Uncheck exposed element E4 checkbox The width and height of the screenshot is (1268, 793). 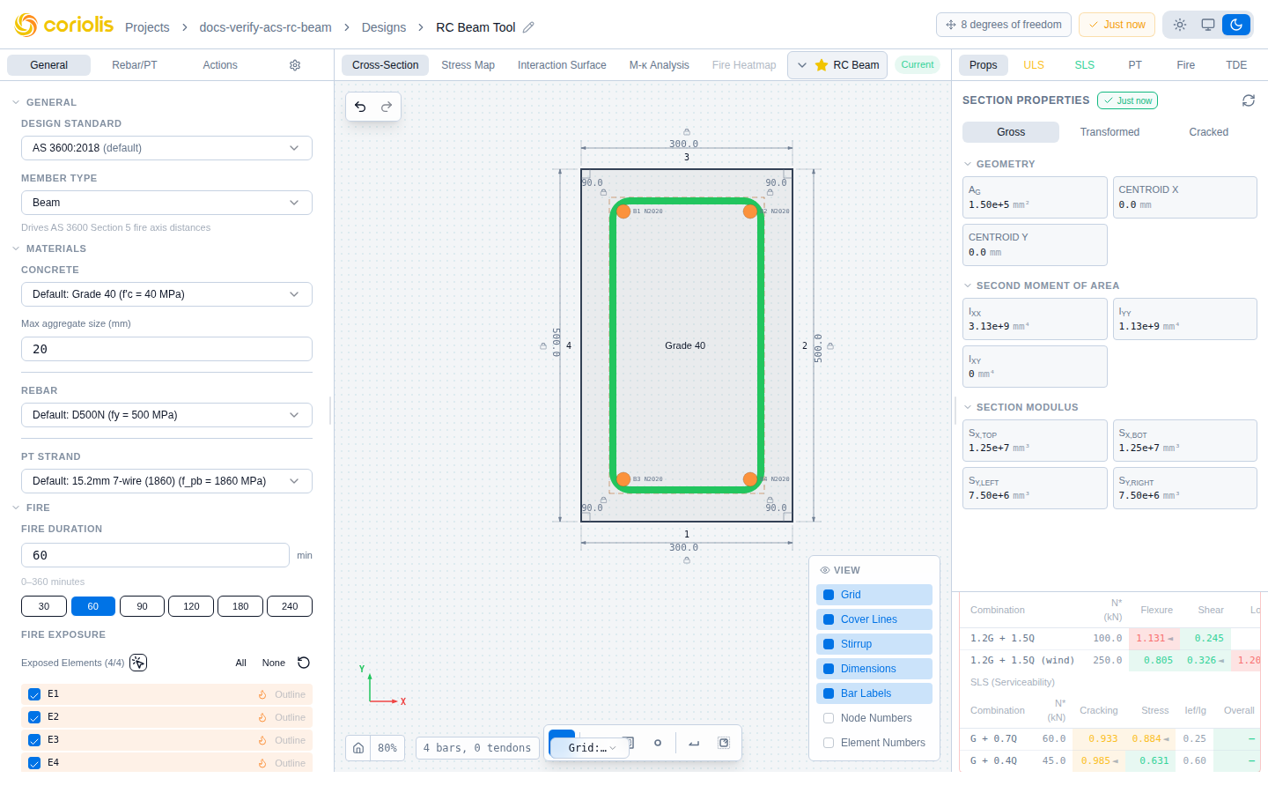pyautogui.click(x=34, y=763)
